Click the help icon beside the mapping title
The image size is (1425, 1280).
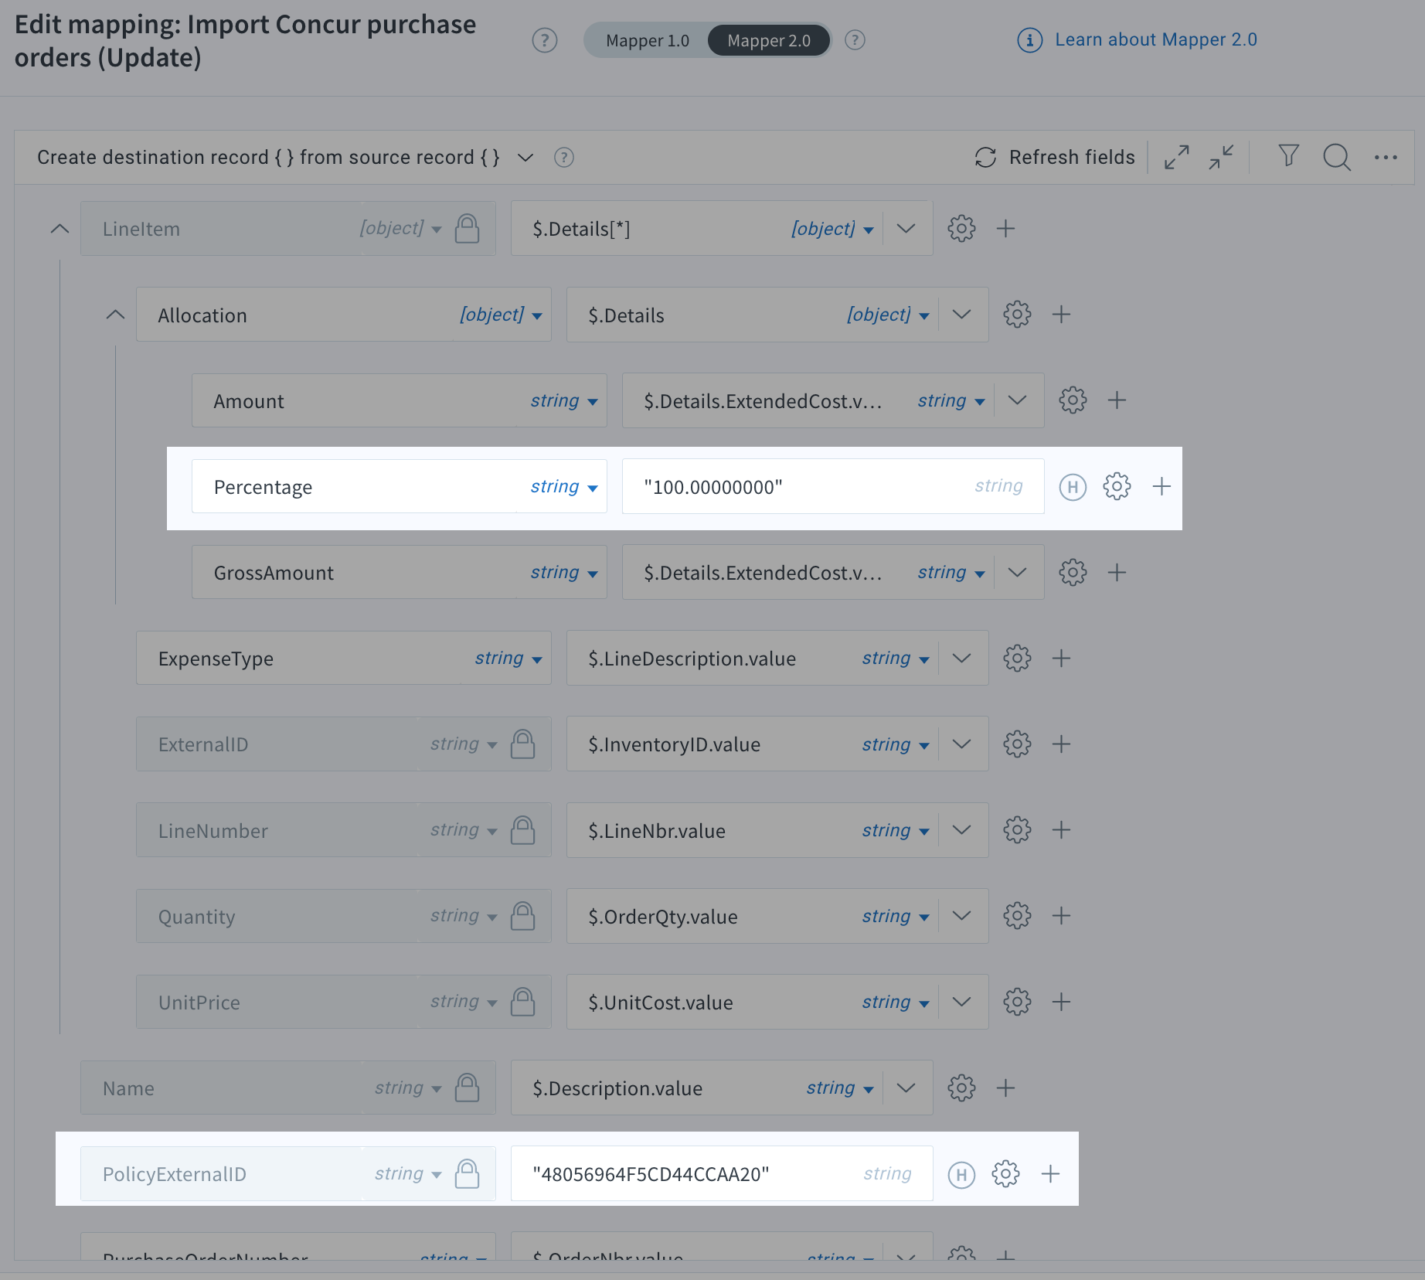pyautogui.click(x=545, y=40)
